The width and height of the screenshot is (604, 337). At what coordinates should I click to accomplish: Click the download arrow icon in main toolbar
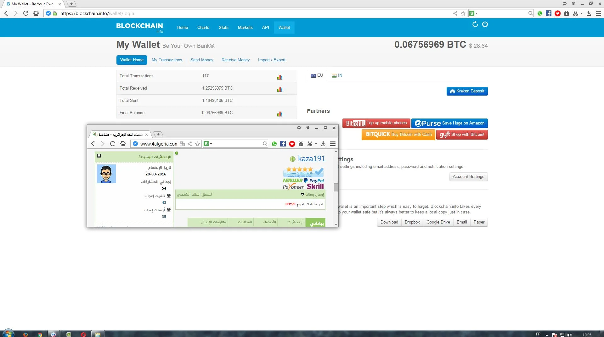[x=589, y=13]
